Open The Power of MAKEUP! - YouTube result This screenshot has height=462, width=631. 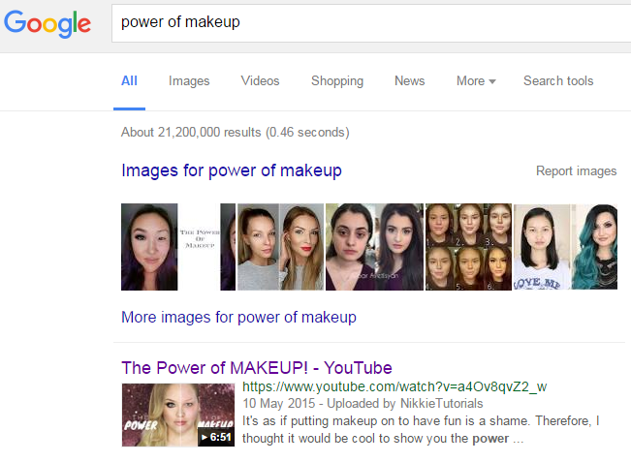(257, 368)
